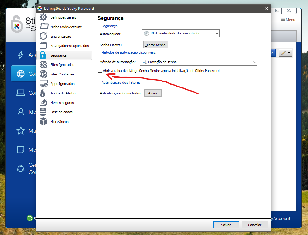Close the Definições de Sticky Password dialog
This screenshot has width=308, height=235.
(266, 9)
